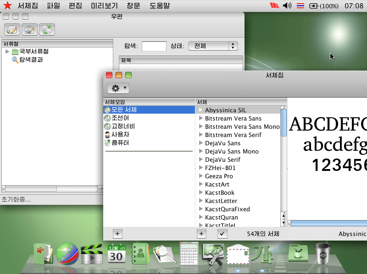The image size is (367, 274).
Task: Open the 편집 menu
Action: (75, 5)
